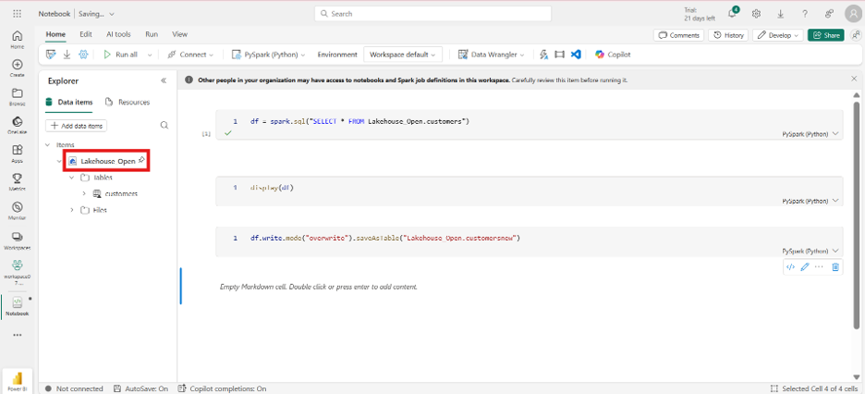Click the lightning icon after Data Wrangler
Viewport: 865px width, 394px height.
tap(543, 55)
